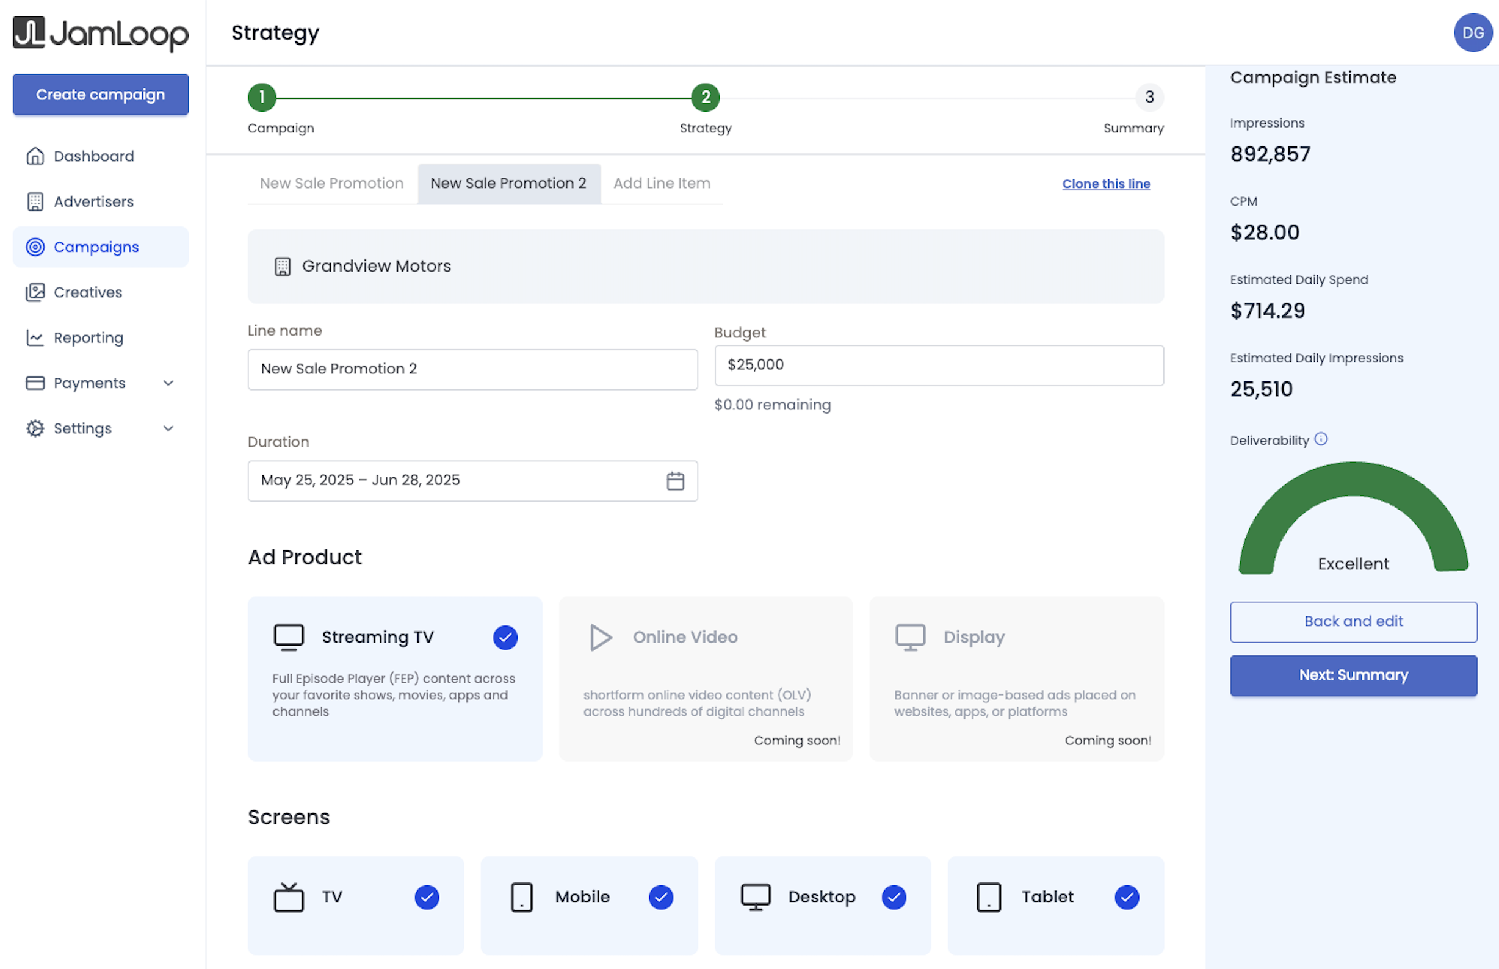Click the Desktop computer icon

(x=756, y=896)
